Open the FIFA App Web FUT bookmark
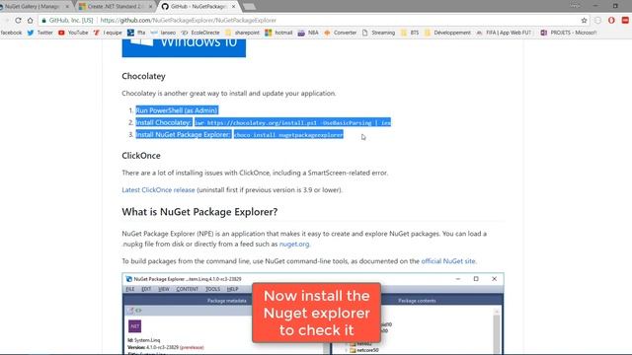The width and height of the screenshot is (632, 355). click(x=504, y=33)
